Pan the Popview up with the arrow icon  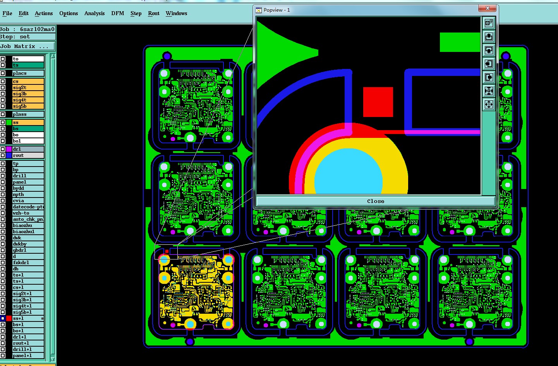(489, 36)
